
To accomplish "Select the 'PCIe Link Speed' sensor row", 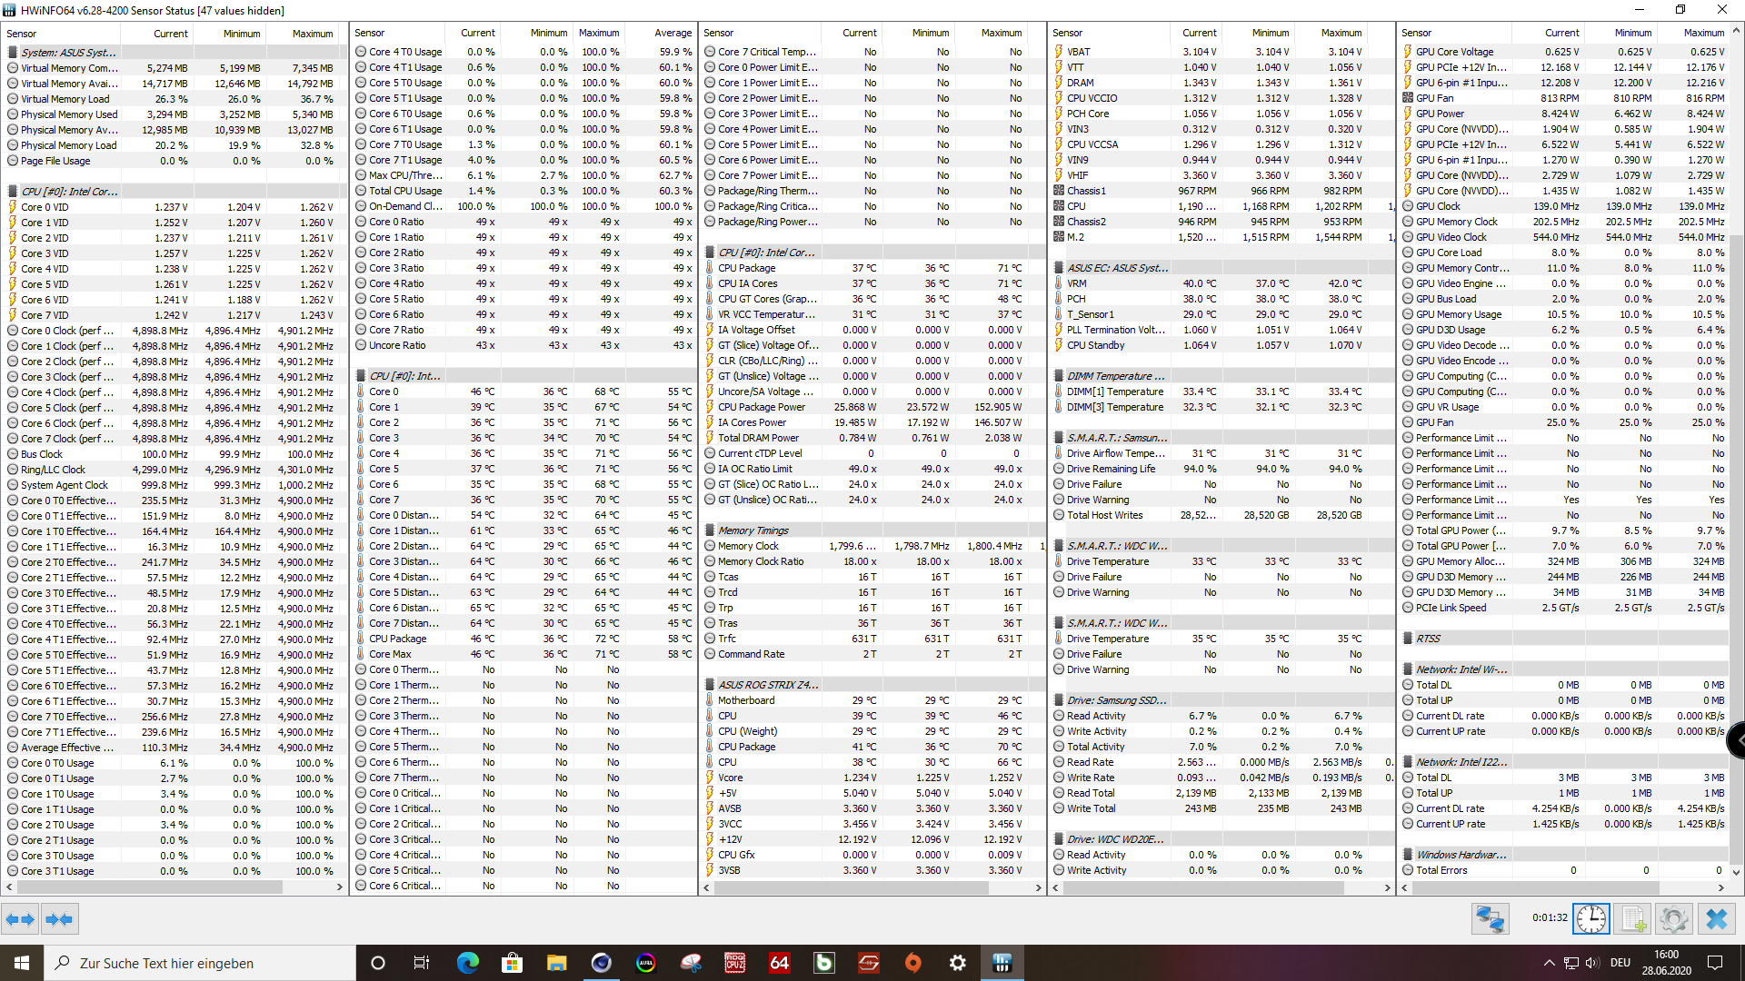I will pos(1563,608).
